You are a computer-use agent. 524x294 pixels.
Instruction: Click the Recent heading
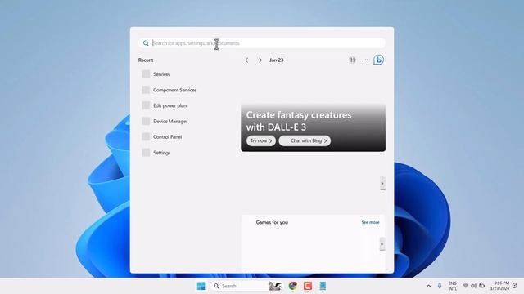point(146,60)
